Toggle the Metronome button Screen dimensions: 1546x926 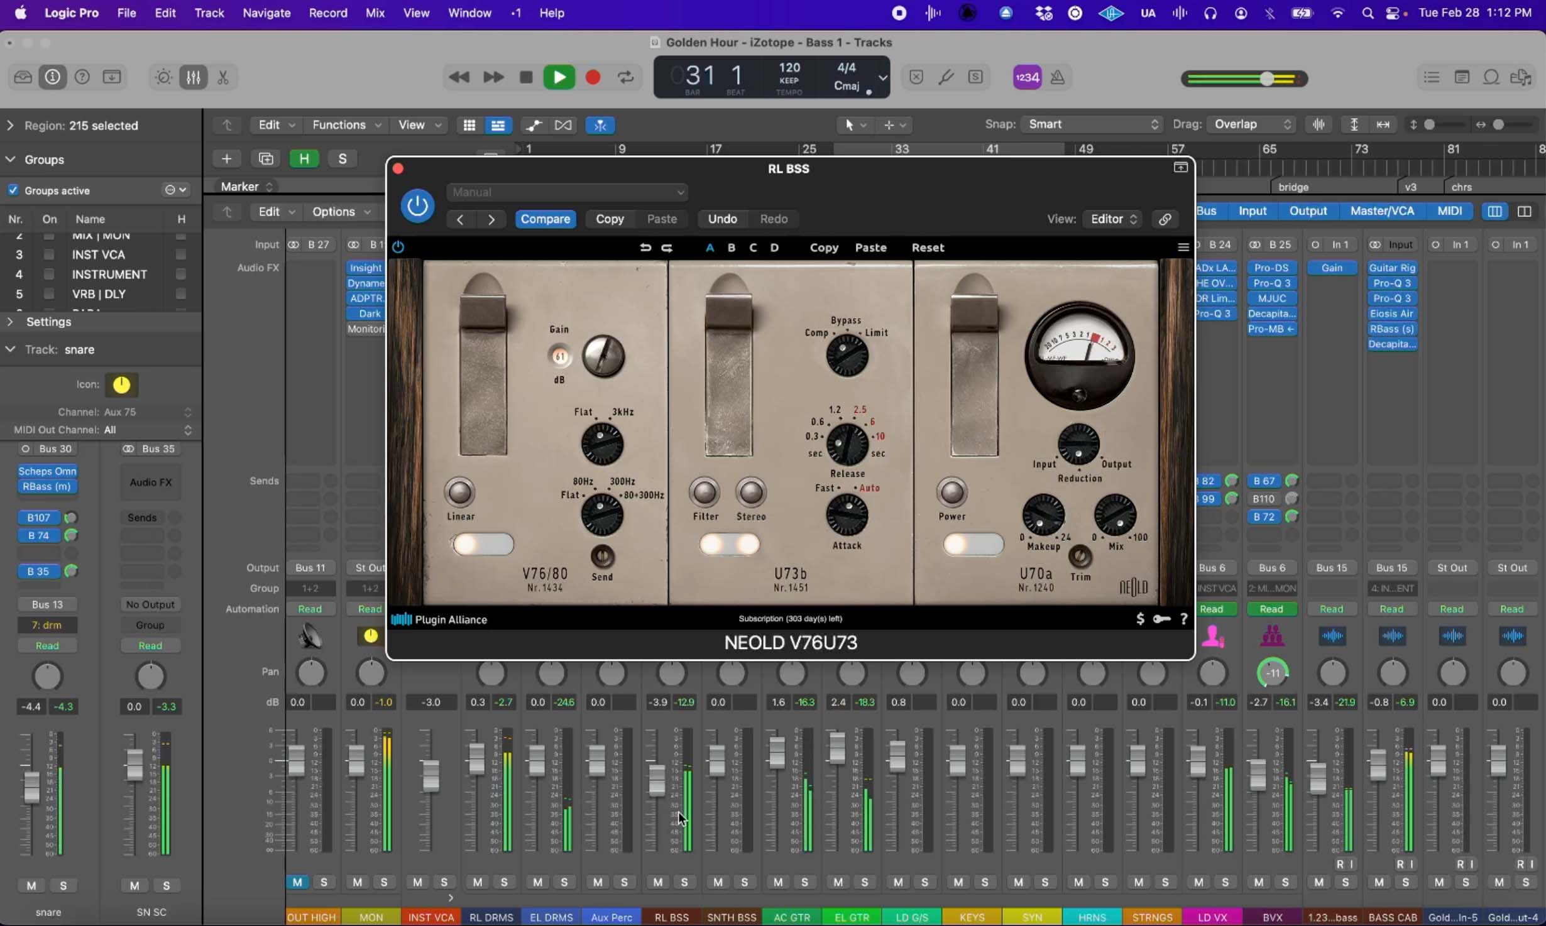(1058, 77)
